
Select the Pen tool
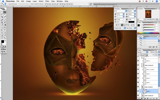point(2,33)
